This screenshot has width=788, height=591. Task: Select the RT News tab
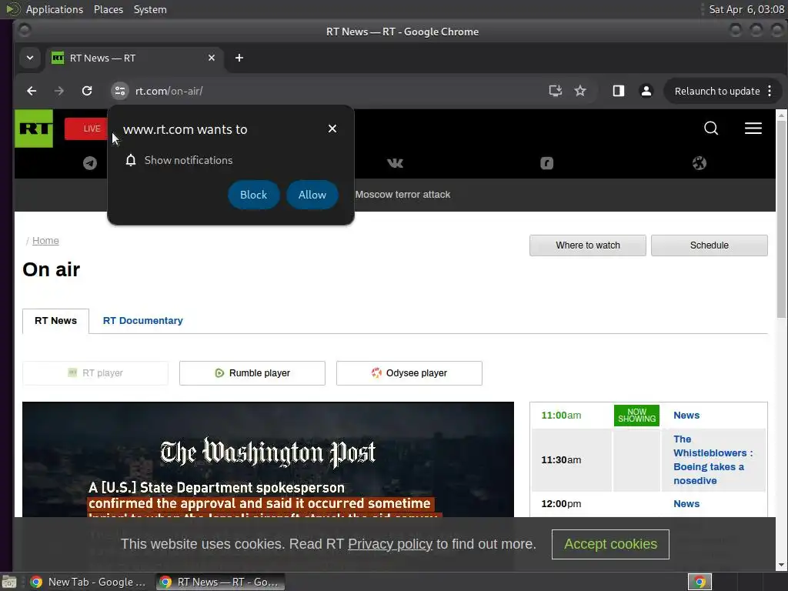[55, 321]
